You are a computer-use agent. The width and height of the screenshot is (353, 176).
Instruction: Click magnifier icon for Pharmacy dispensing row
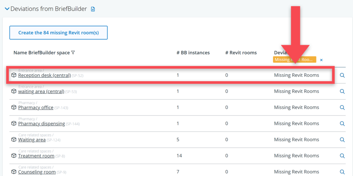pyautogui.click(x=342, y=124)
